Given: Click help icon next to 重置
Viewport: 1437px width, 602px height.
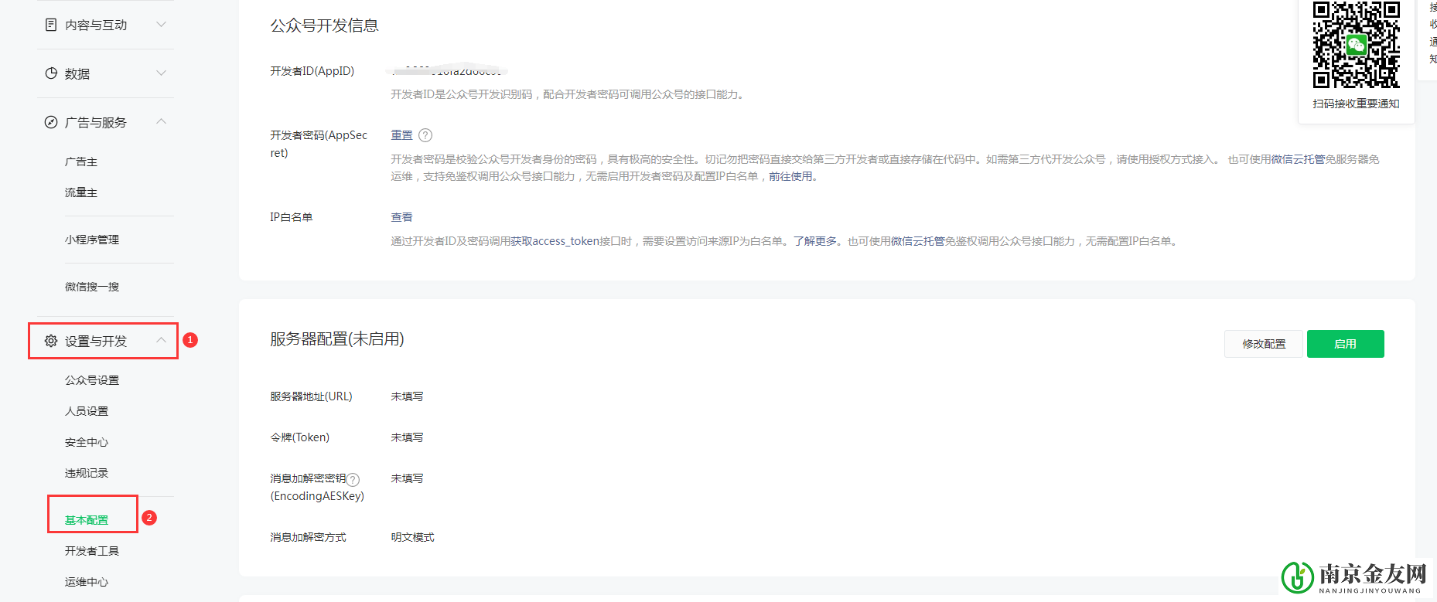Looking at the screenshot, I should pos(425,135).
